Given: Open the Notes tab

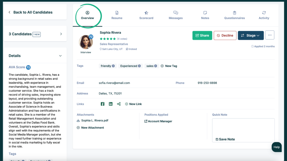Looking at the screenshot, I should pos(205,15).
